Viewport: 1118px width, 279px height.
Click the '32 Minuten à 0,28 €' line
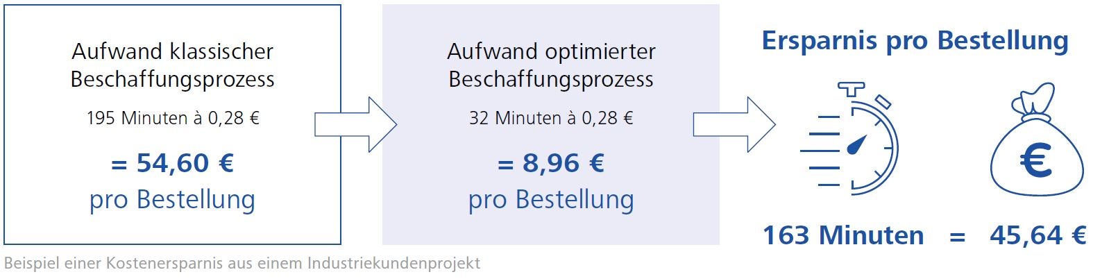click(x=551, y=118)
